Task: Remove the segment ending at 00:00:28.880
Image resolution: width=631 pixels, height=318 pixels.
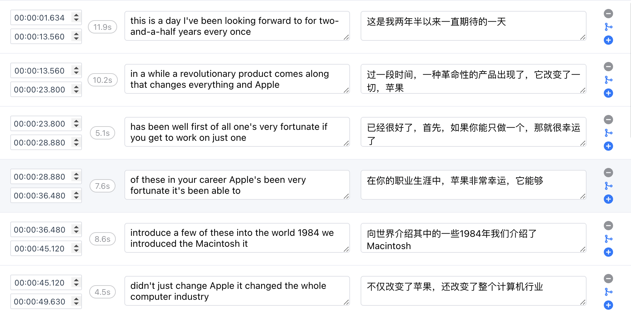Action: (608, 120)
